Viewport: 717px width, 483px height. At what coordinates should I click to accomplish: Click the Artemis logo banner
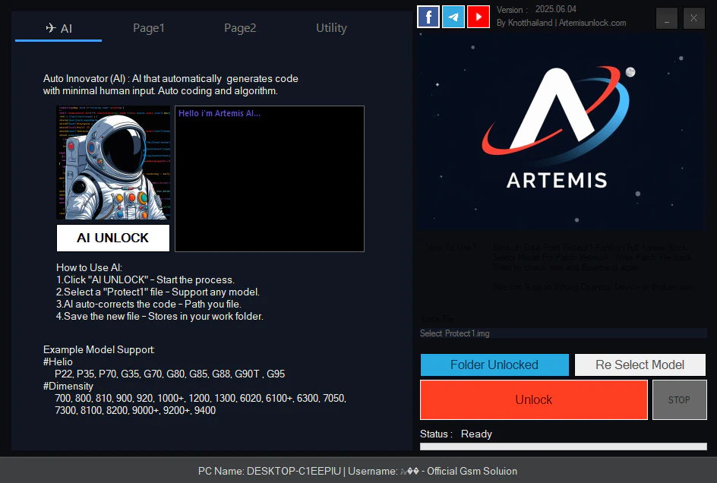pos(561,131)
